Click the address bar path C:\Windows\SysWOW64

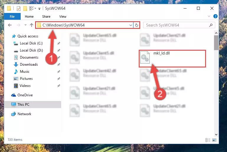point(63,25)
